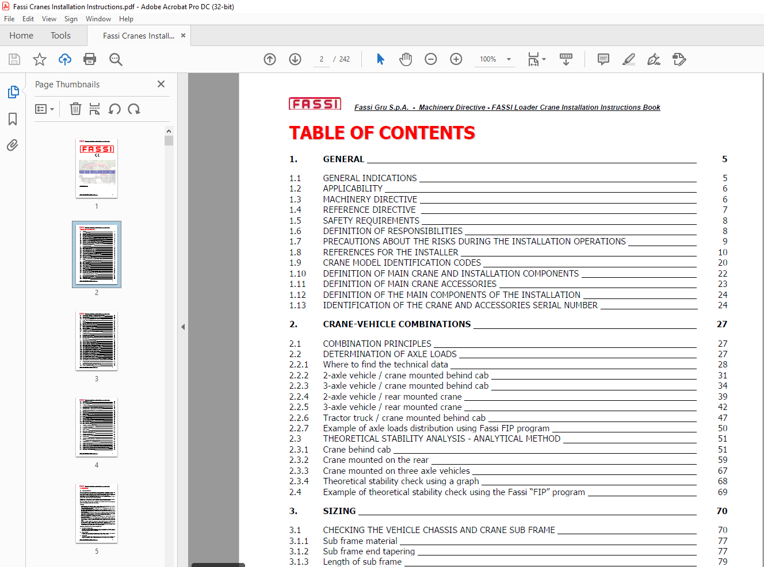764x567 pixels.
Task: Activate the Hand pan tool
Action: pyautogui.click(x=406, y=59)
